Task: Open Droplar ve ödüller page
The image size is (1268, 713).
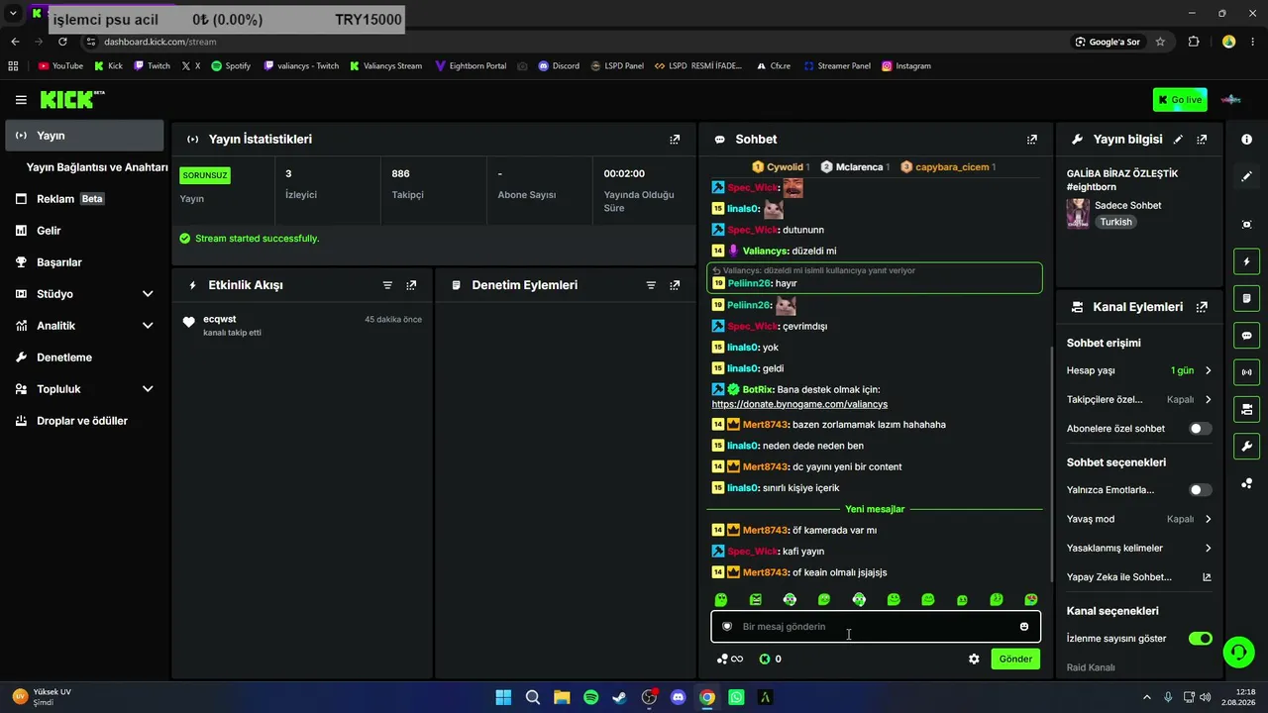Action: (84, 421)
